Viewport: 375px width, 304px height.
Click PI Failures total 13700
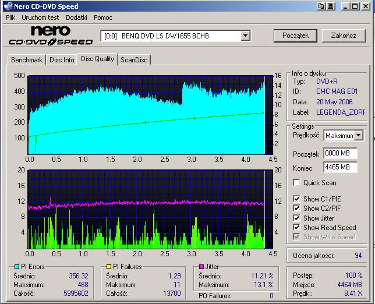click(x=172, y=294)
